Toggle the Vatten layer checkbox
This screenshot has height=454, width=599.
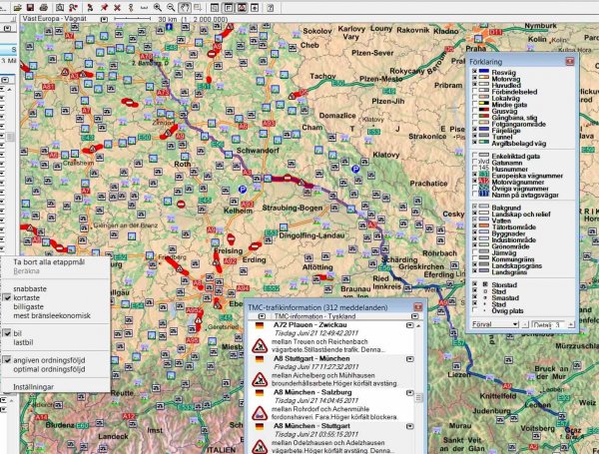coord(473,221)
